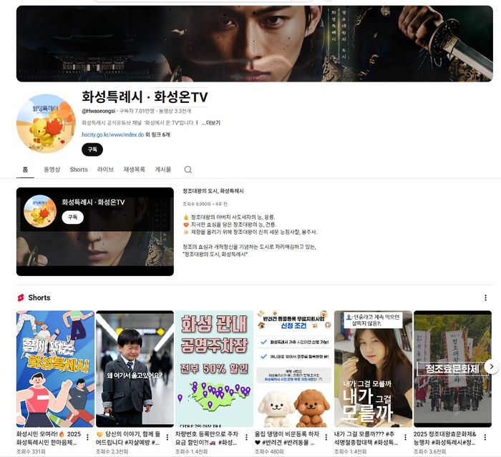Subscribe using the 구독 button under channel info
Screen dimensions: 501x457
pos(92,149)
